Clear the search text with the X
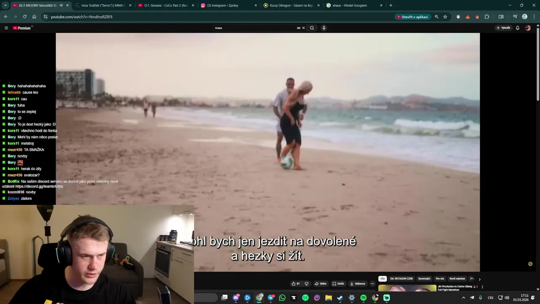 pos(303,28)
